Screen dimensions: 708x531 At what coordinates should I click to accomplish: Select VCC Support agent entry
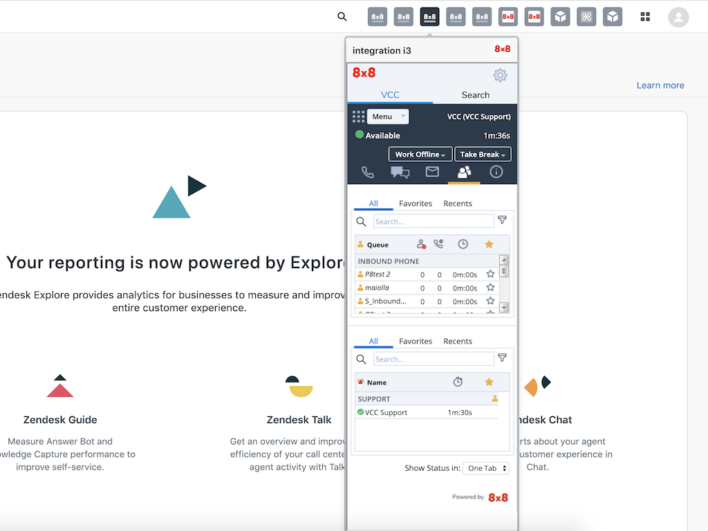click(x=386, y=413)
